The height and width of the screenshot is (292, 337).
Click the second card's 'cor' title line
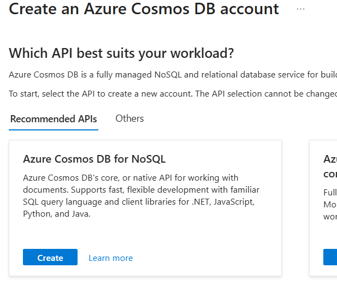[330, 174]
